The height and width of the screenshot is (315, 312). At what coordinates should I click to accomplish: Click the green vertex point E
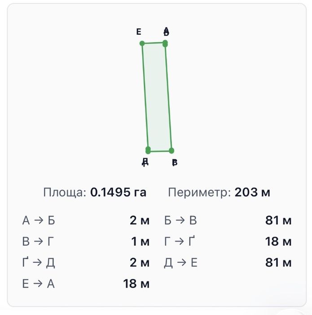142,43
